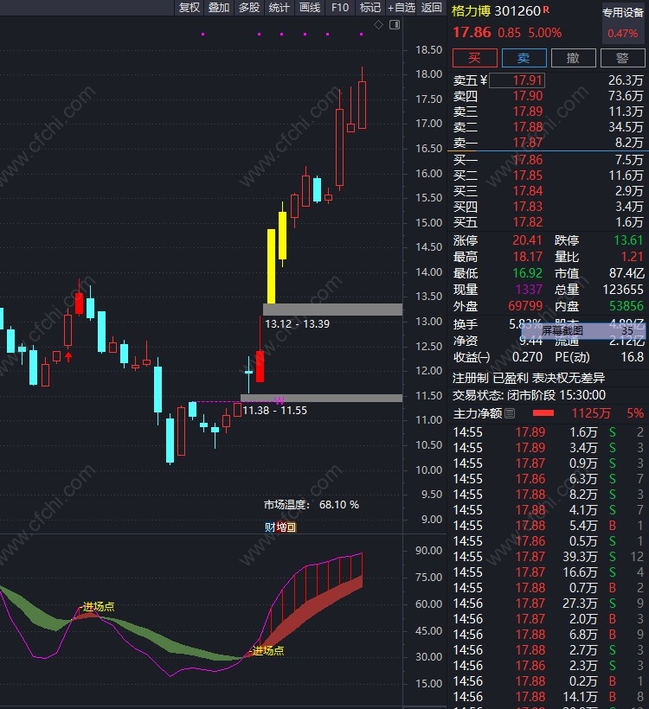Viewport: 649px width, 709px height.
Task: Select the 卖四 17.90 order row
Action: tap(548, 96)
